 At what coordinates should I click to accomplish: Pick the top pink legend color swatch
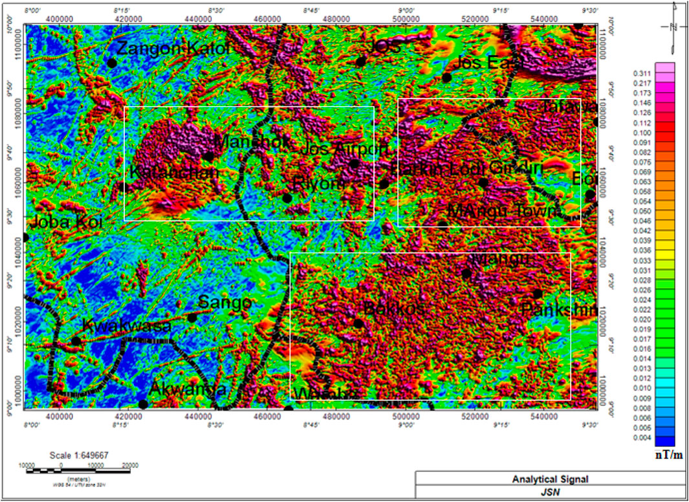665,68
